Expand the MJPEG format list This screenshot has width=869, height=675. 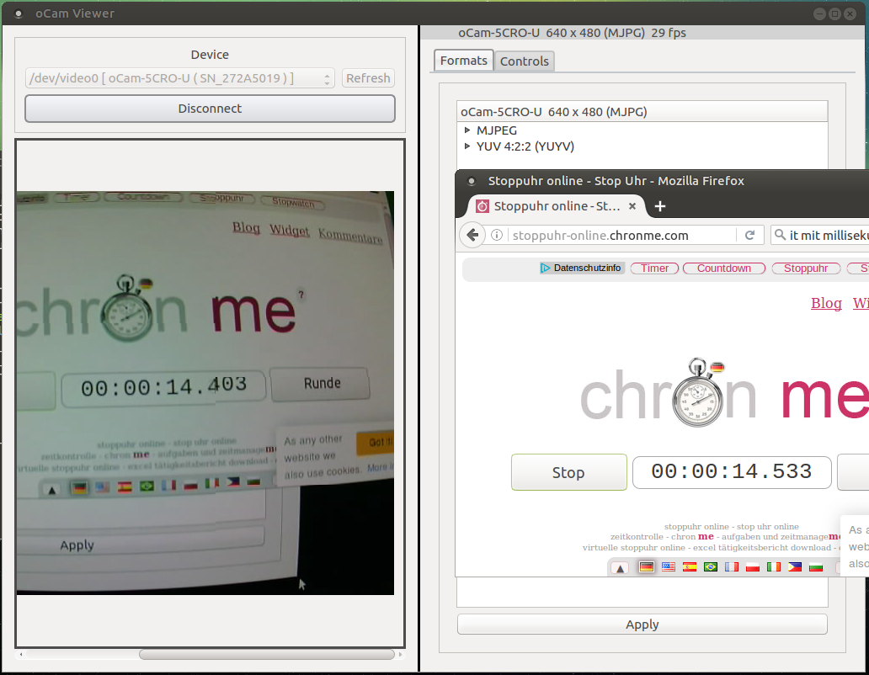467,130
